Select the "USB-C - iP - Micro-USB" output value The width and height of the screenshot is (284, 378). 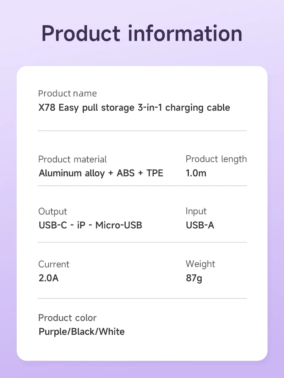[91, 225]
